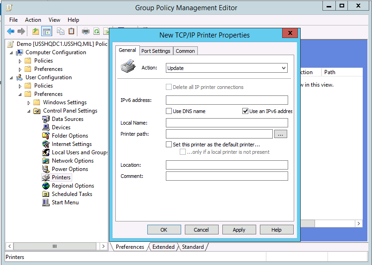372x265 pixels.
Task: Select the Data Sources icon in tree
Action: 46,119
